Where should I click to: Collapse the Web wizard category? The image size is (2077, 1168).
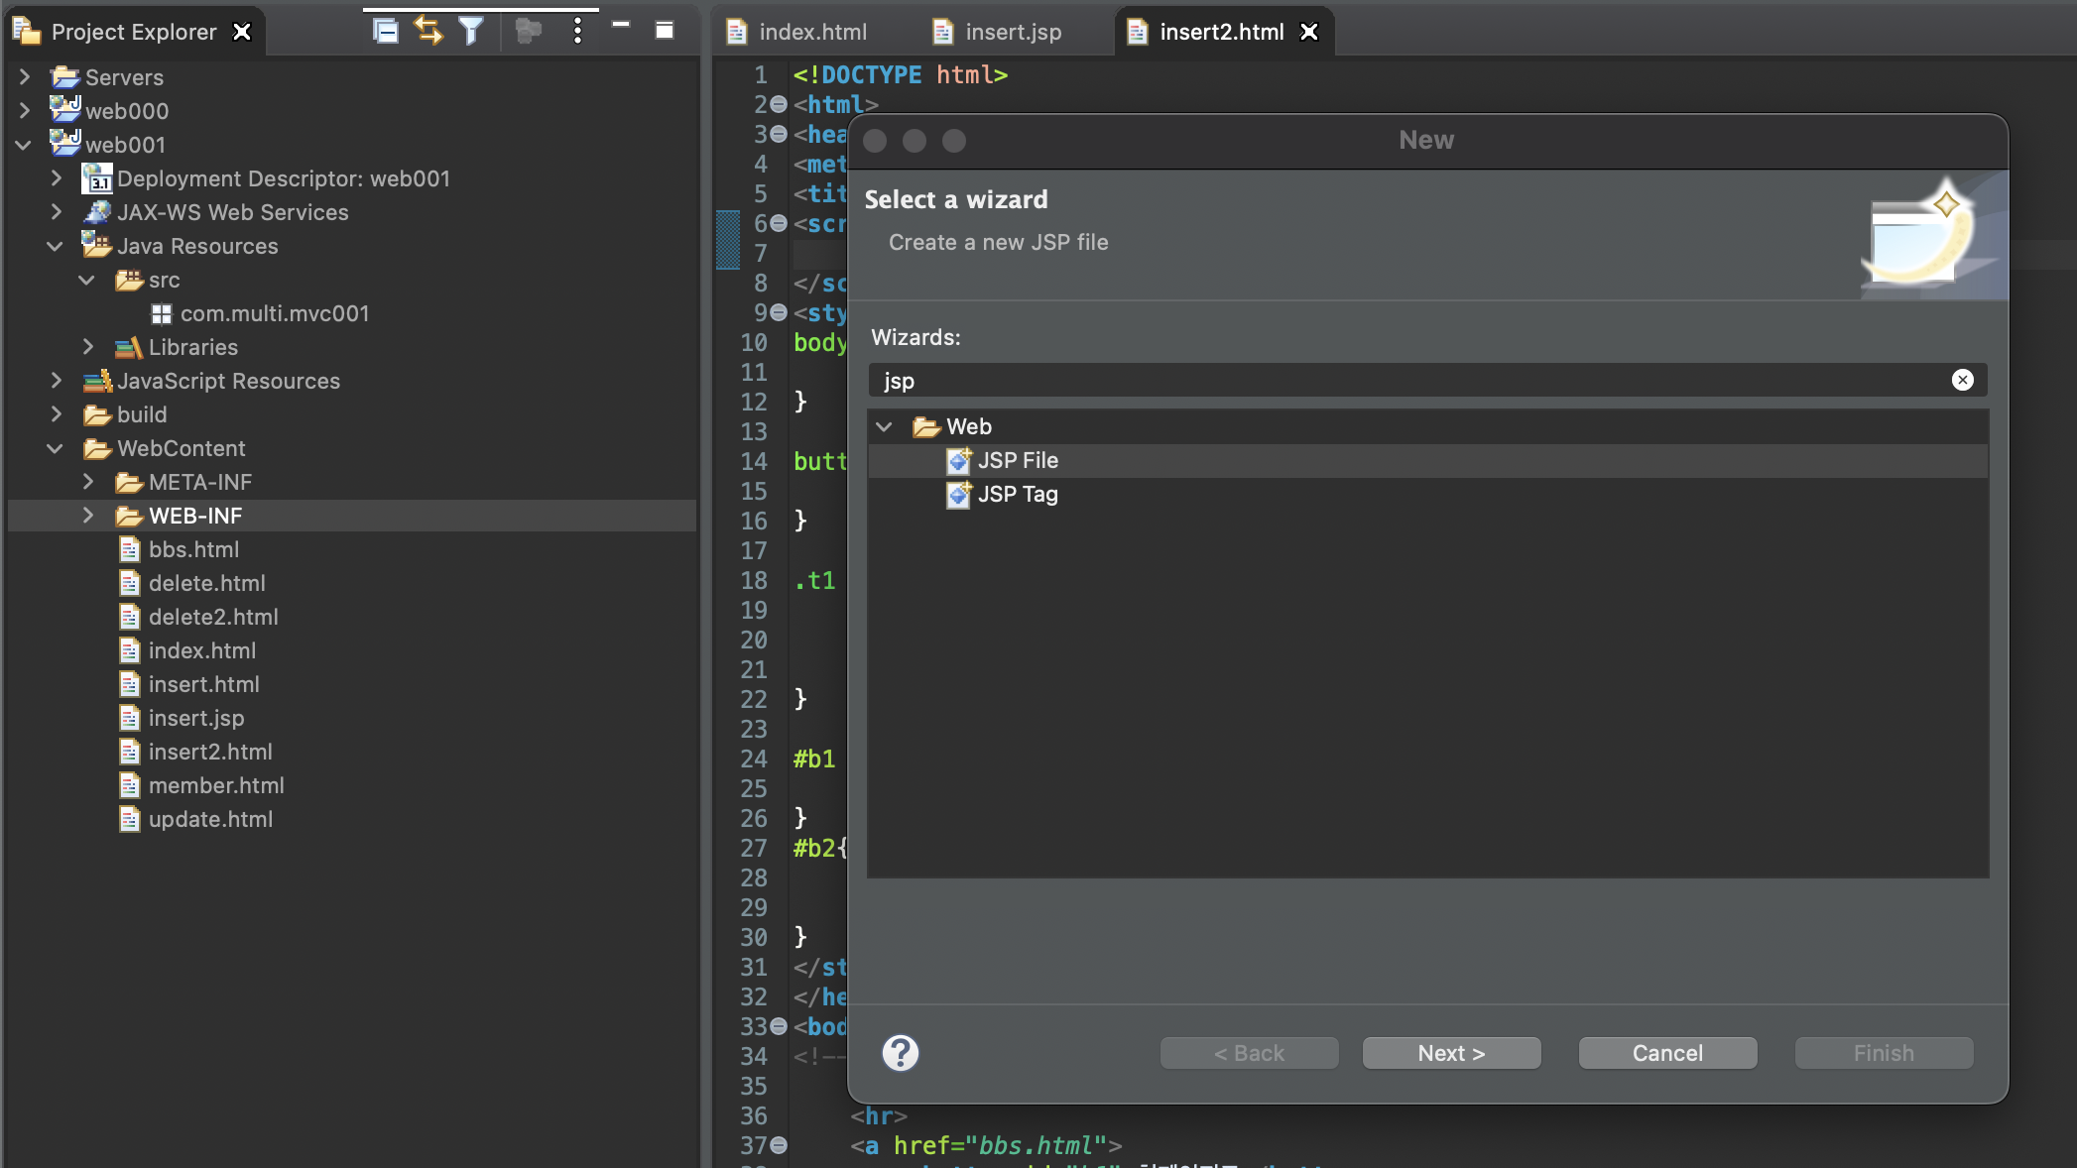884,426
